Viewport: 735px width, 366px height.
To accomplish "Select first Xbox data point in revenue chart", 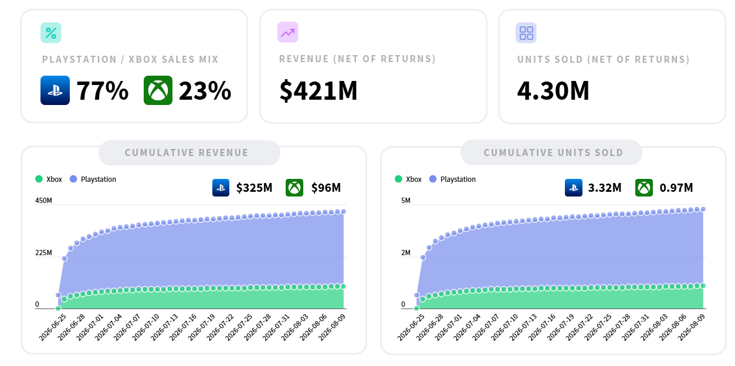I will tap(58, 308).
